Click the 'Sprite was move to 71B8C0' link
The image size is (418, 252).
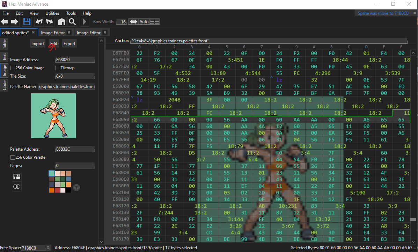383,13
